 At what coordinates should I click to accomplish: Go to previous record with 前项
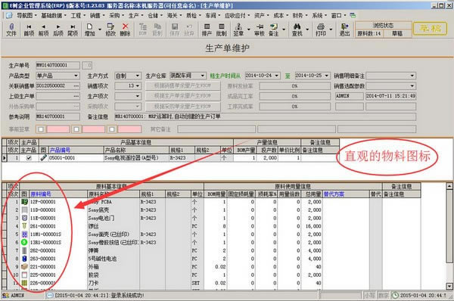pyautogui.click(x=43, y=29)
